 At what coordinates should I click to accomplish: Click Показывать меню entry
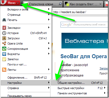pyautogui.click(x=19, y=96)
